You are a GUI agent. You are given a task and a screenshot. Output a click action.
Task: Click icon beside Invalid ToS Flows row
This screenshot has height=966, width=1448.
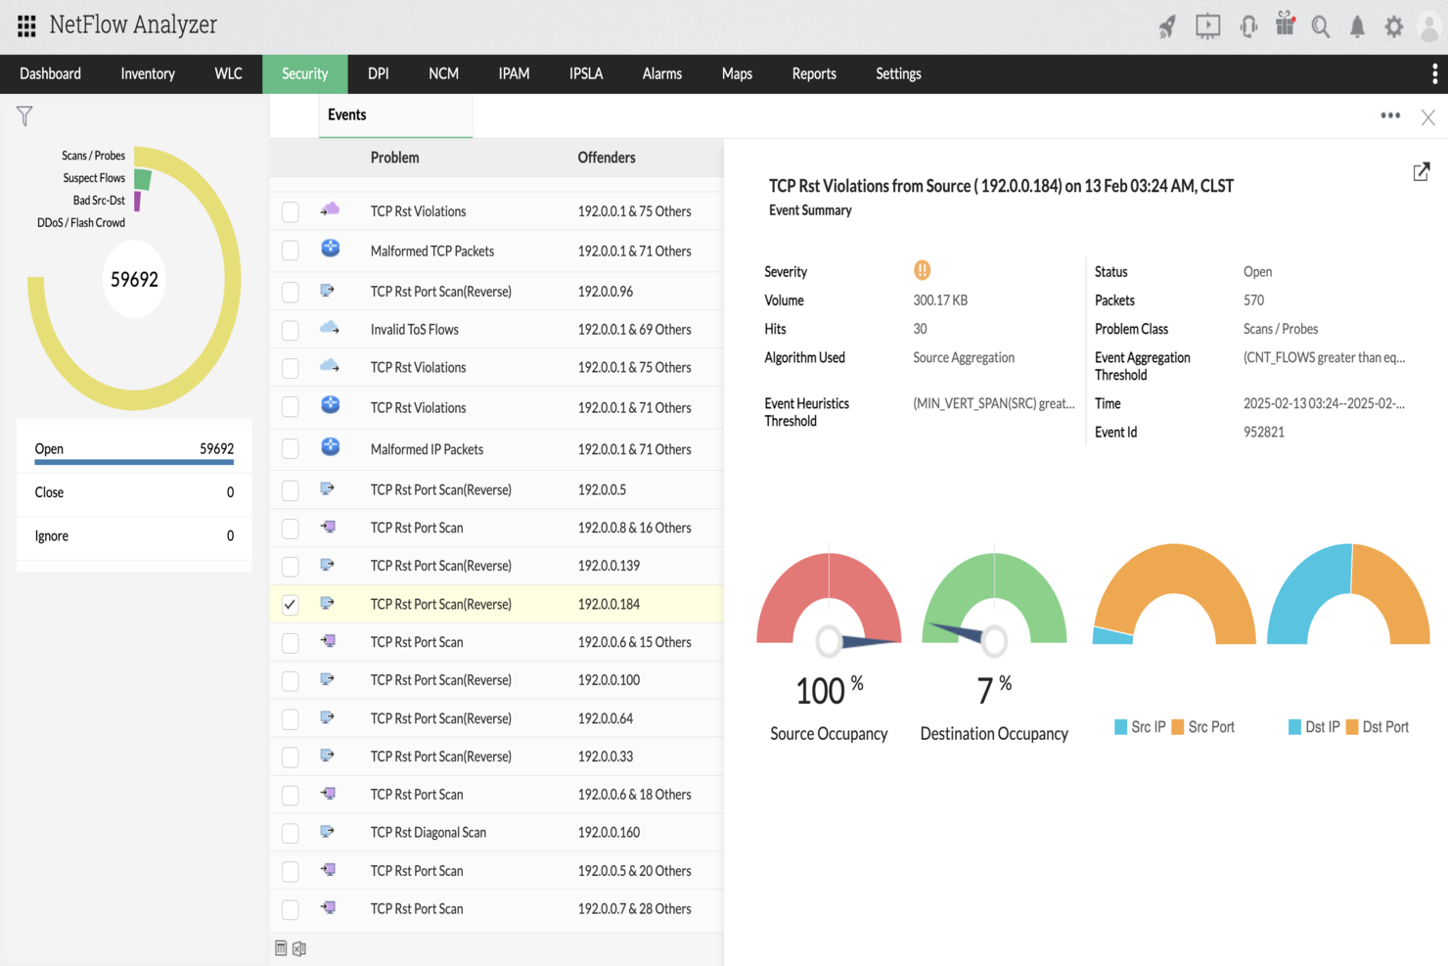tap(330, 328)
